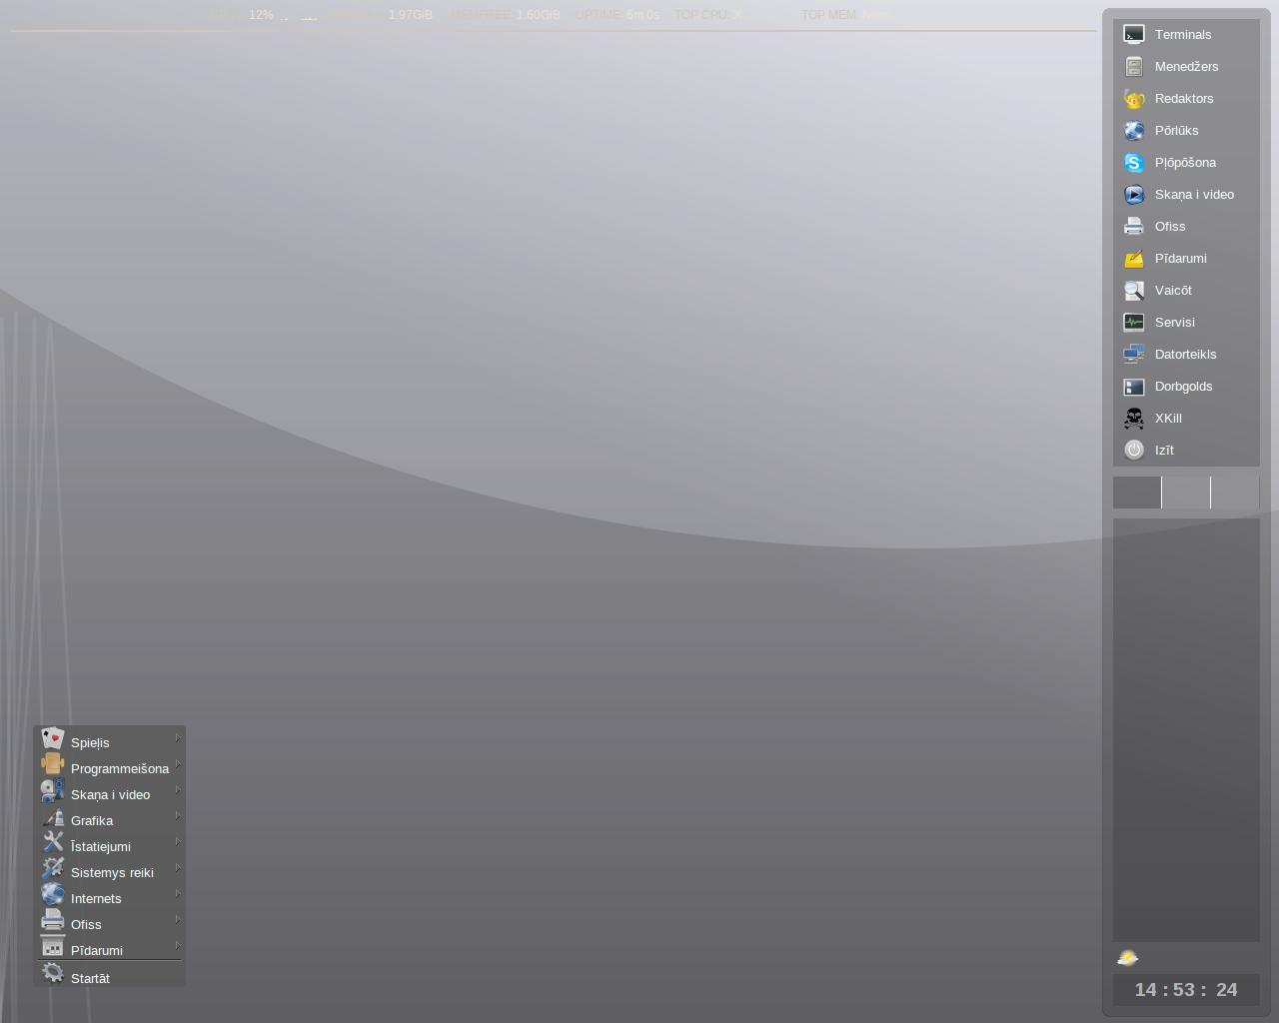Viewport: 1279px width, 1023px height.
Task: Click the 1.97GiB memory value at top
Action: point(411,15)
